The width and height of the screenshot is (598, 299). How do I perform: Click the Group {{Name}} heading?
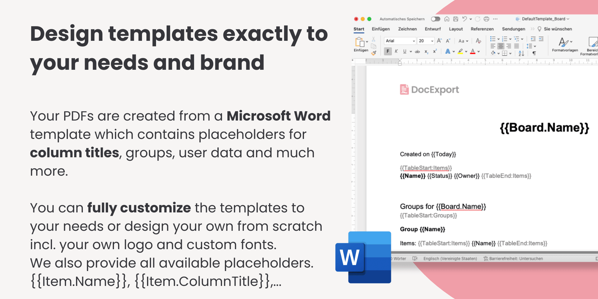coord(423,229)
